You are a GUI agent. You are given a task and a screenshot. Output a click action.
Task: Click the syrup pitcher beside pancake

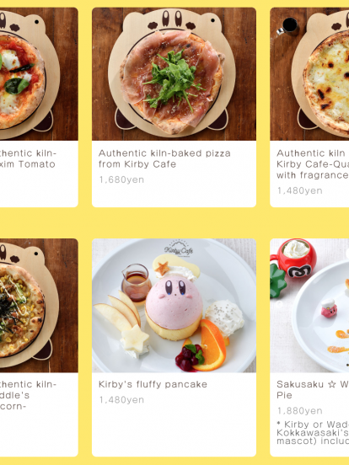click(x=137, y=282)
